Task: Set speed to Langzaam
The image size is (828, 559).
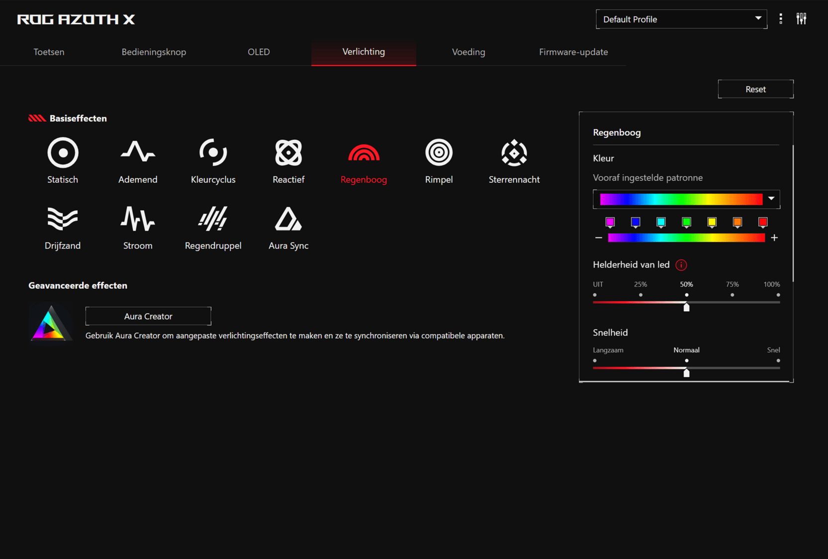Action: tap(595, 361)
